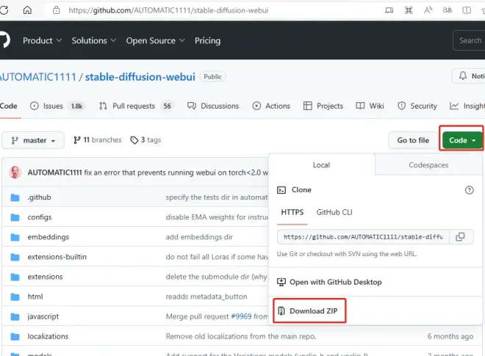Open the Discussions tab
The image size is (485, 356).
coord(213,106)
